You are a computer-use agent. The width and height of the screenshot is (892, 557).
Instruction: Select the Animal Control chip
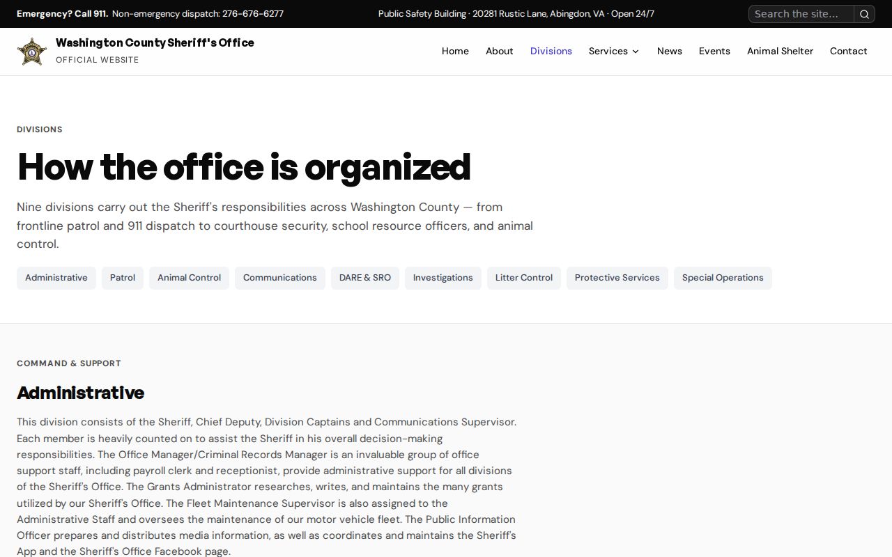(189, 278)
